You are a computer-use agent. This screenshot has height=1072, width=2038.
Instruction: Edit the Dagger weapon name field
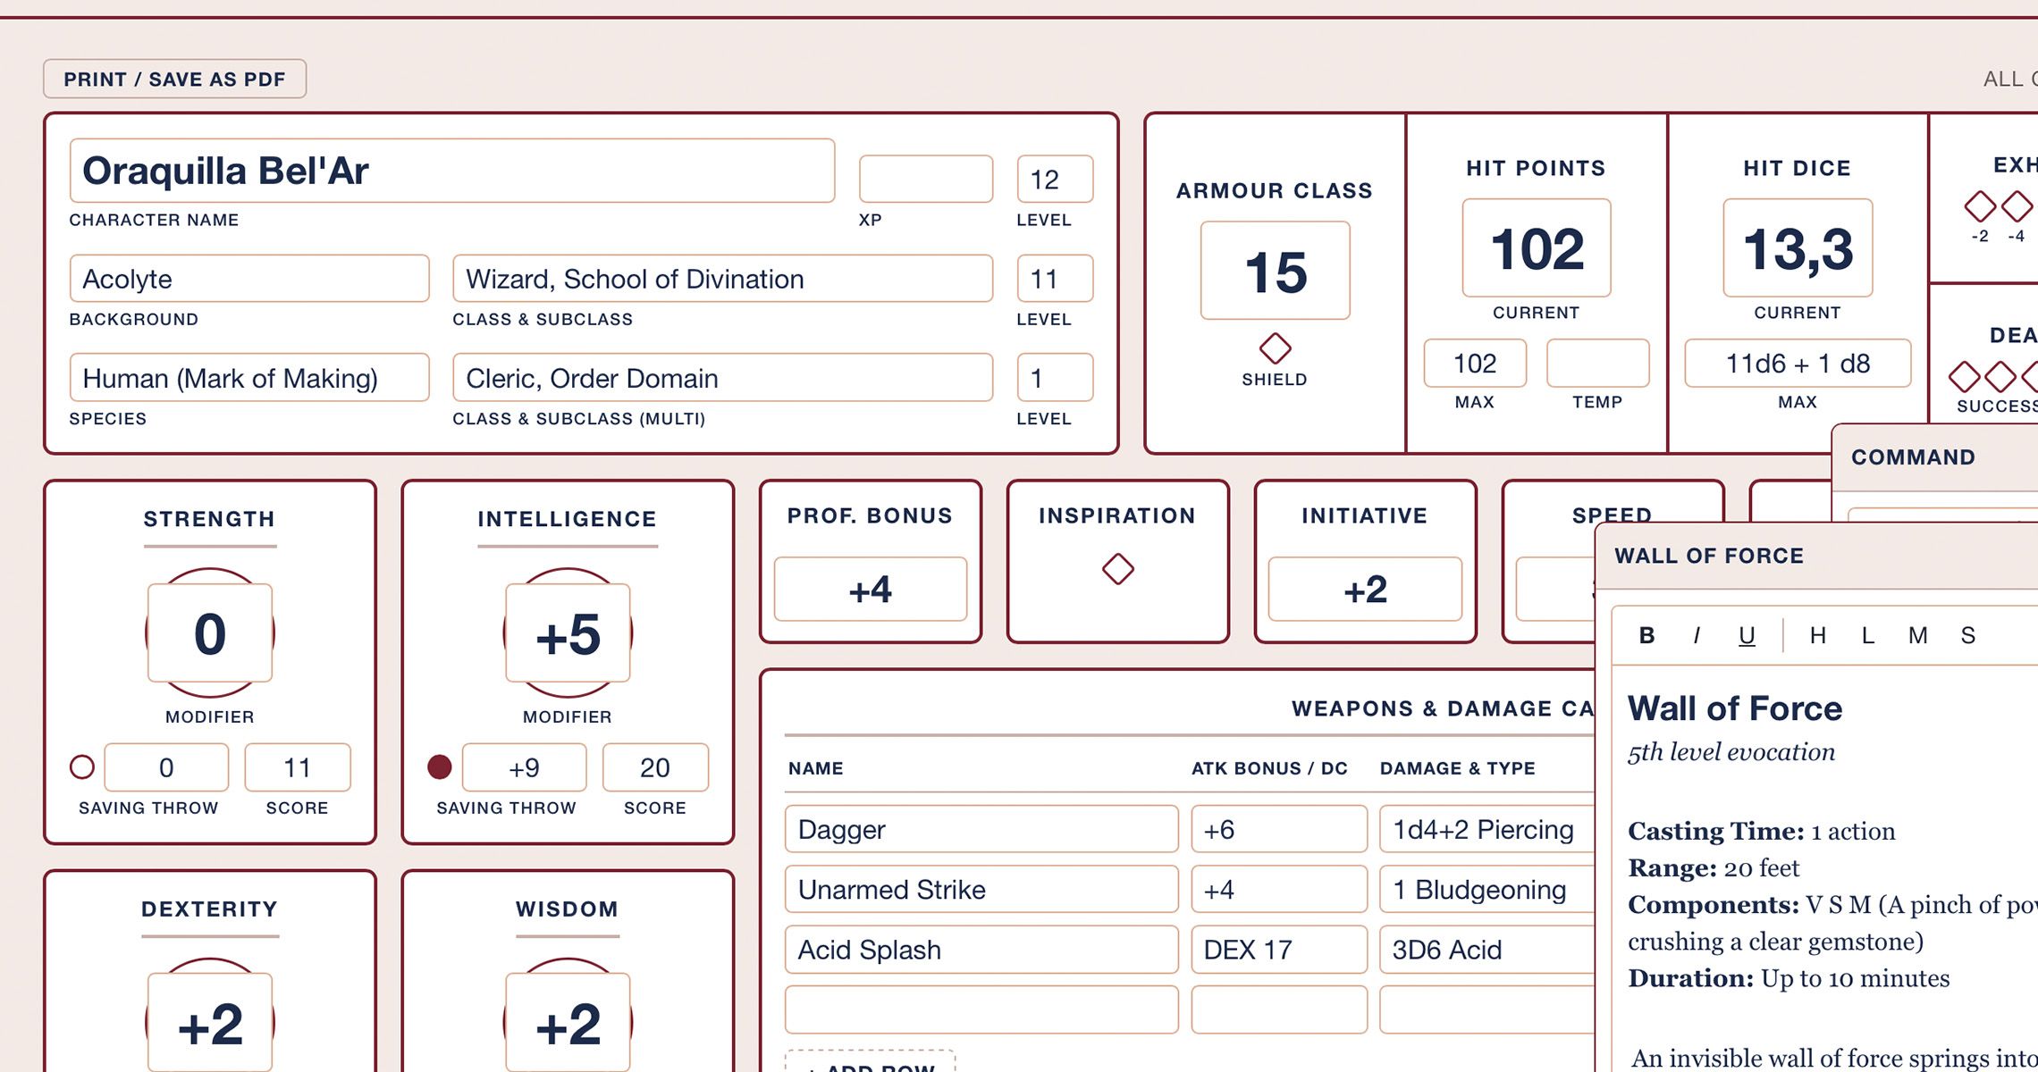tap(981, 829)
